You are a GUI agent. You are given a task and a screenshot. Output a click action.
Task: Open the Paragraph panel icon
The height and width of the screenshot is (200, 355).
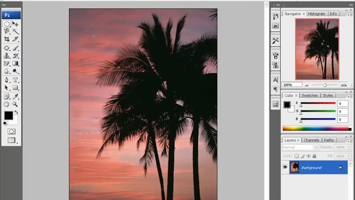pyautogui.click(x=275, y=89)
